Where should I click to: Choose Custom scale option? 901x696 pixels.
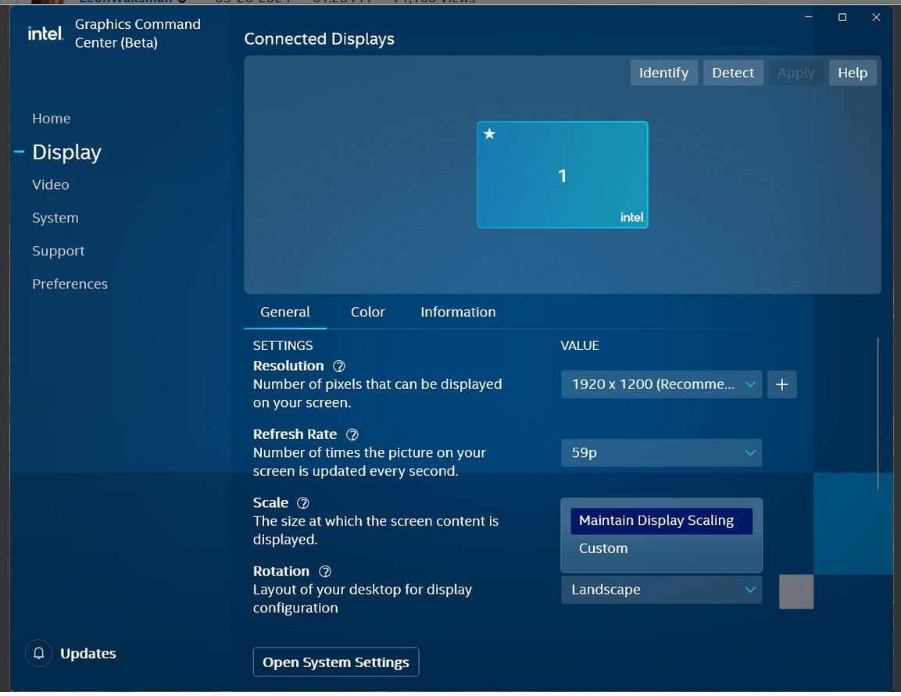point(661,548)
